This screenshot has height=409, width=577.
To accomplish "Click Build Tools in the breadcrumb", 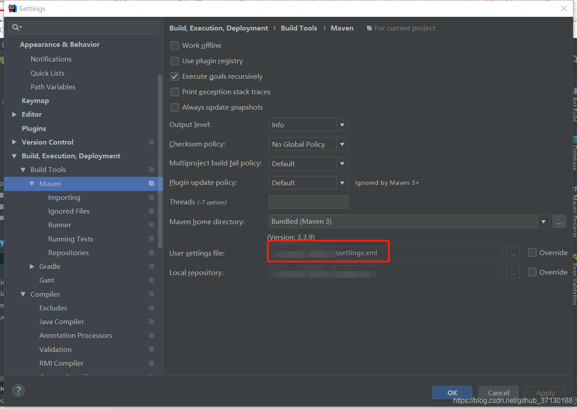I will [x=299, y=28].
